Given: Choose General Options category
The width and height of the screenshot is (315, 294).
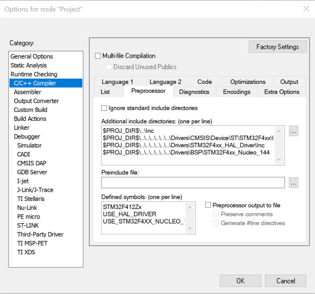Looking at the screenshot, I should 31,56.
